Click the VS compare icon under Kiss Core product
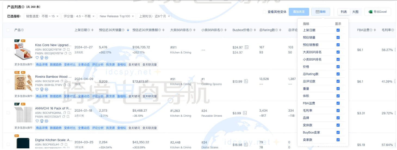 tap(46, 58)
